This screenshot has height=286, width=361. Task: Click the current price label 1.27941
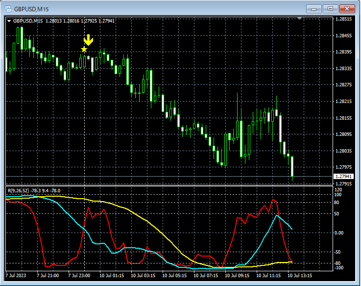[343, 177]
